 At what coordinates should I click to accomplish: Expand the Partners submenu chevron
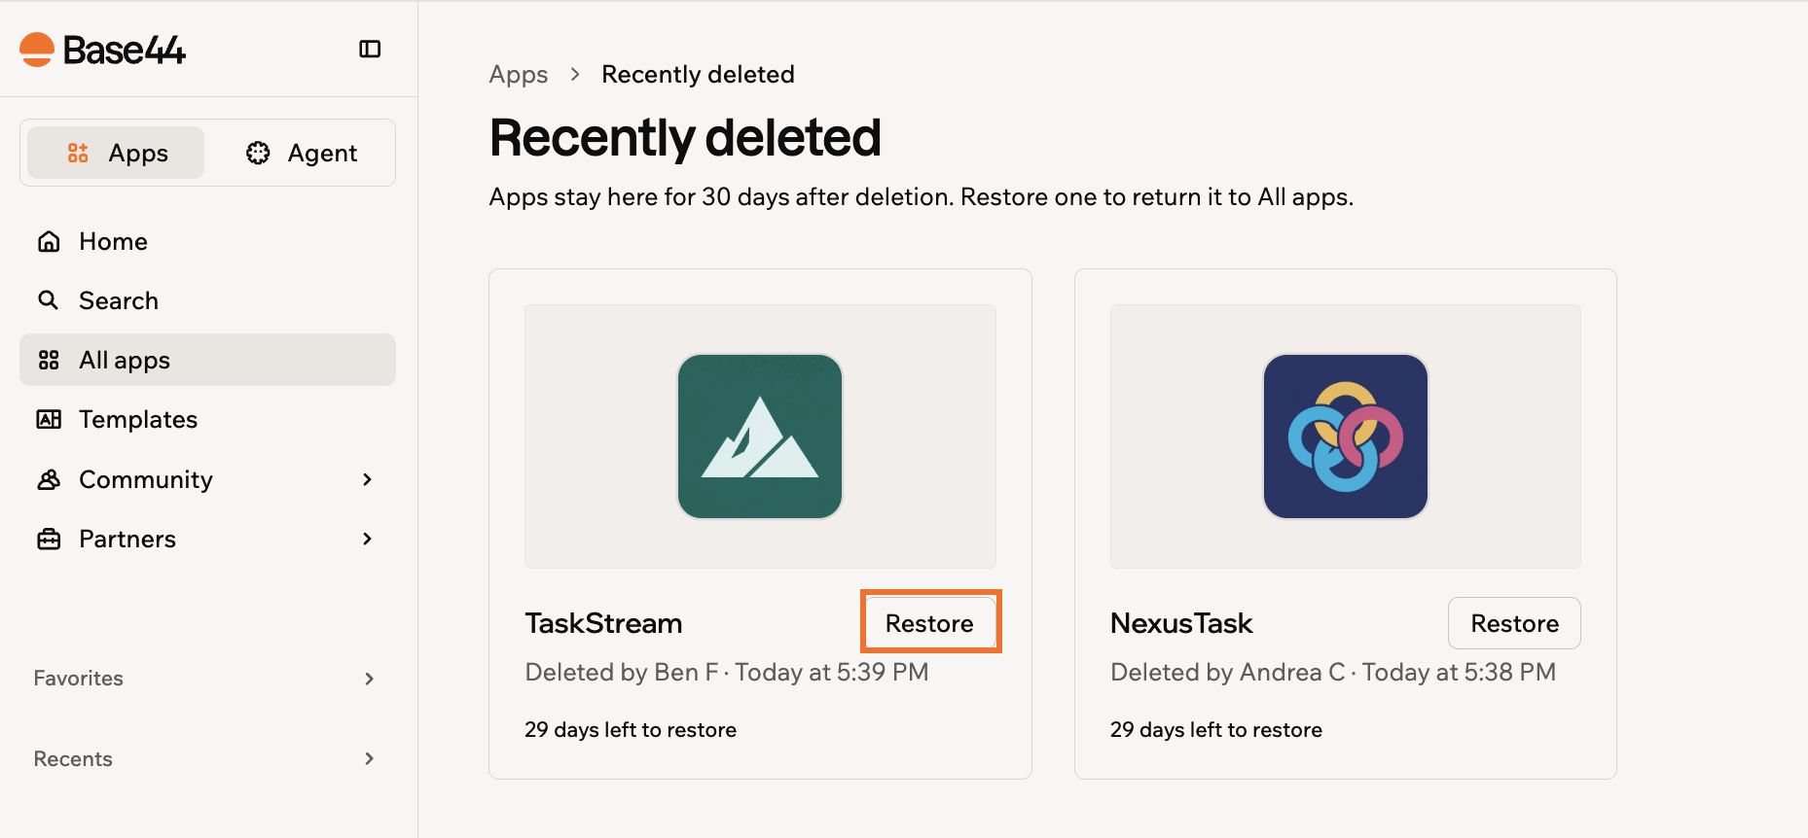click(367, 539)
